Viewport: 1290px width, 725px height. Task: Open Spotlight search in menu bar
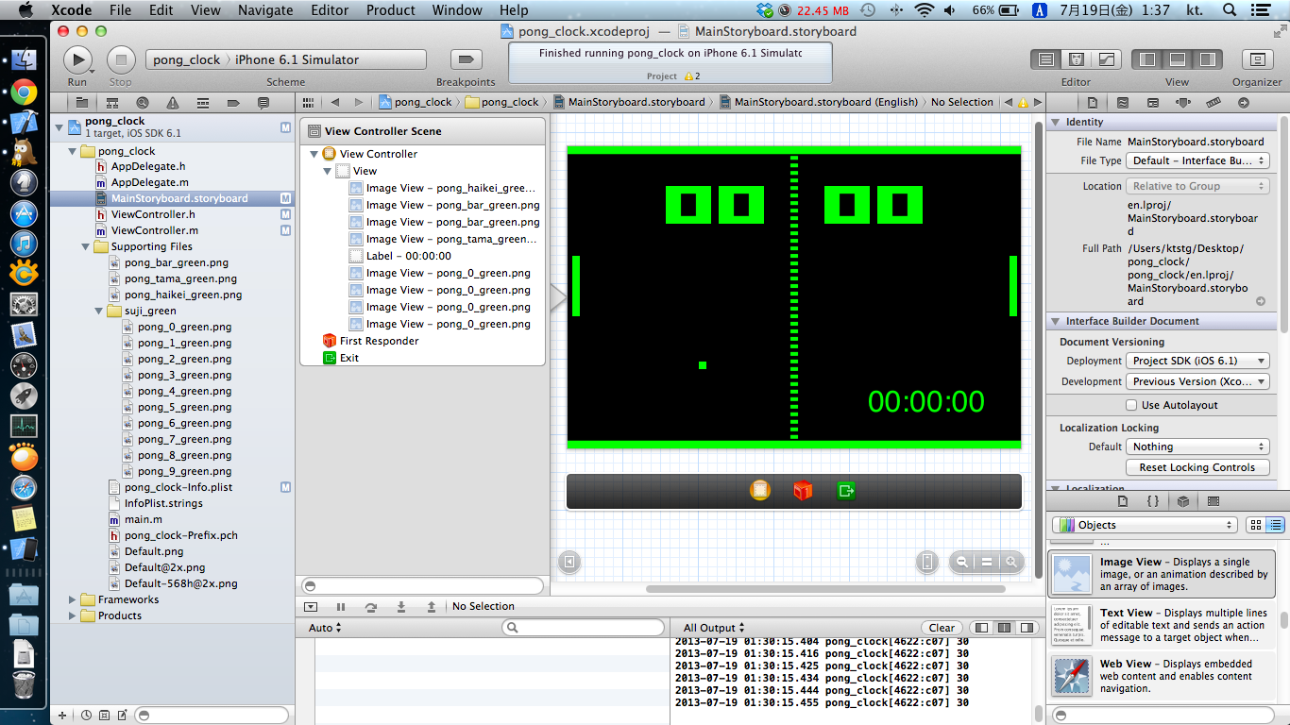1230,10
